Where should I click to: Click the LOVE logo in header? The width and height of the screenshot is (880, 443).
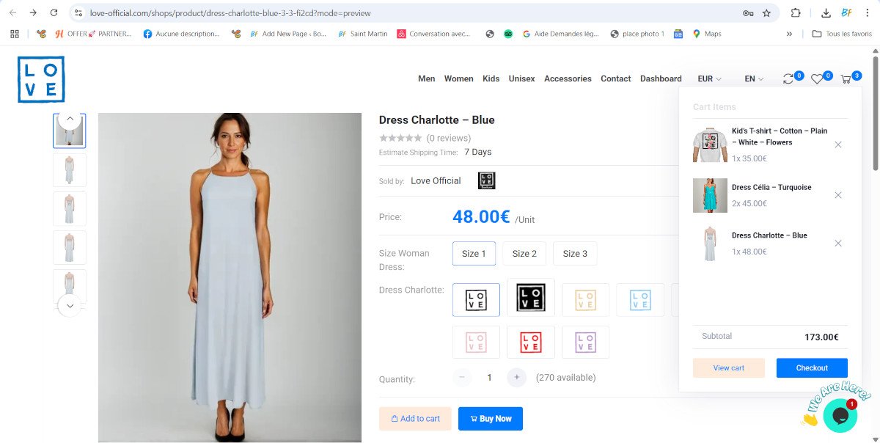(41, 79)
